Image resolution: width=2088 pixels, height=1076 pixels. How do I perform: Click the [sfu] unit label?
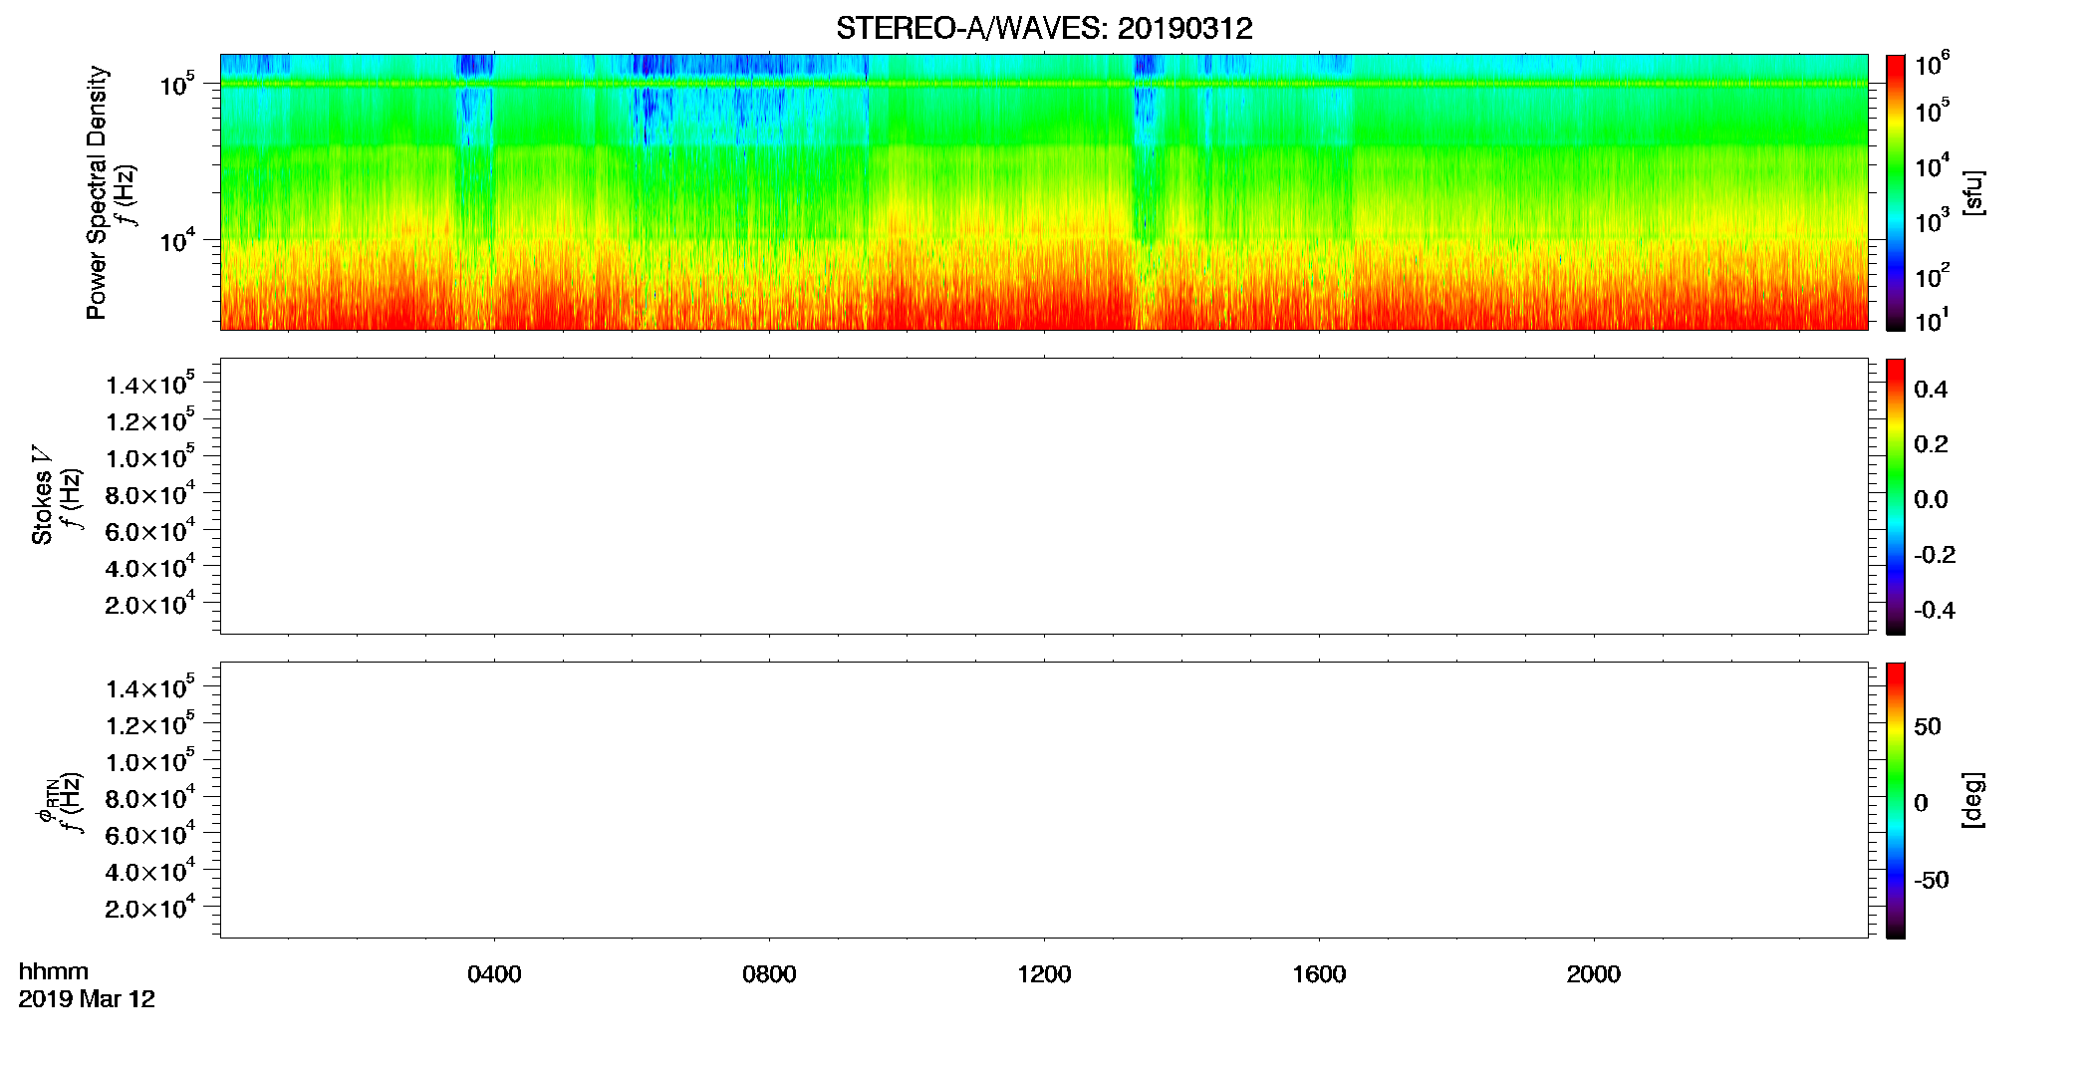(1973, 192)
